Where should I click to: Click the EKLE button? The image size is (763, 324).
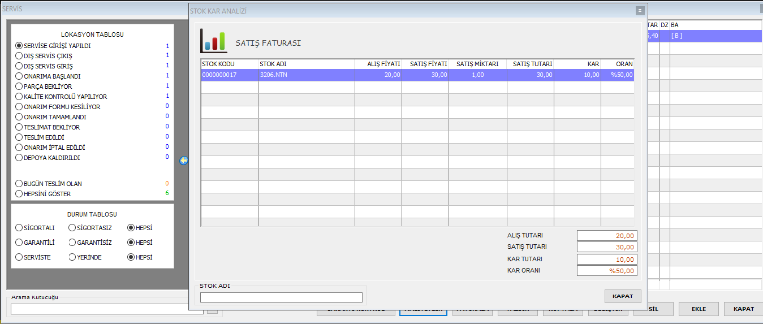tap(699, 309)
